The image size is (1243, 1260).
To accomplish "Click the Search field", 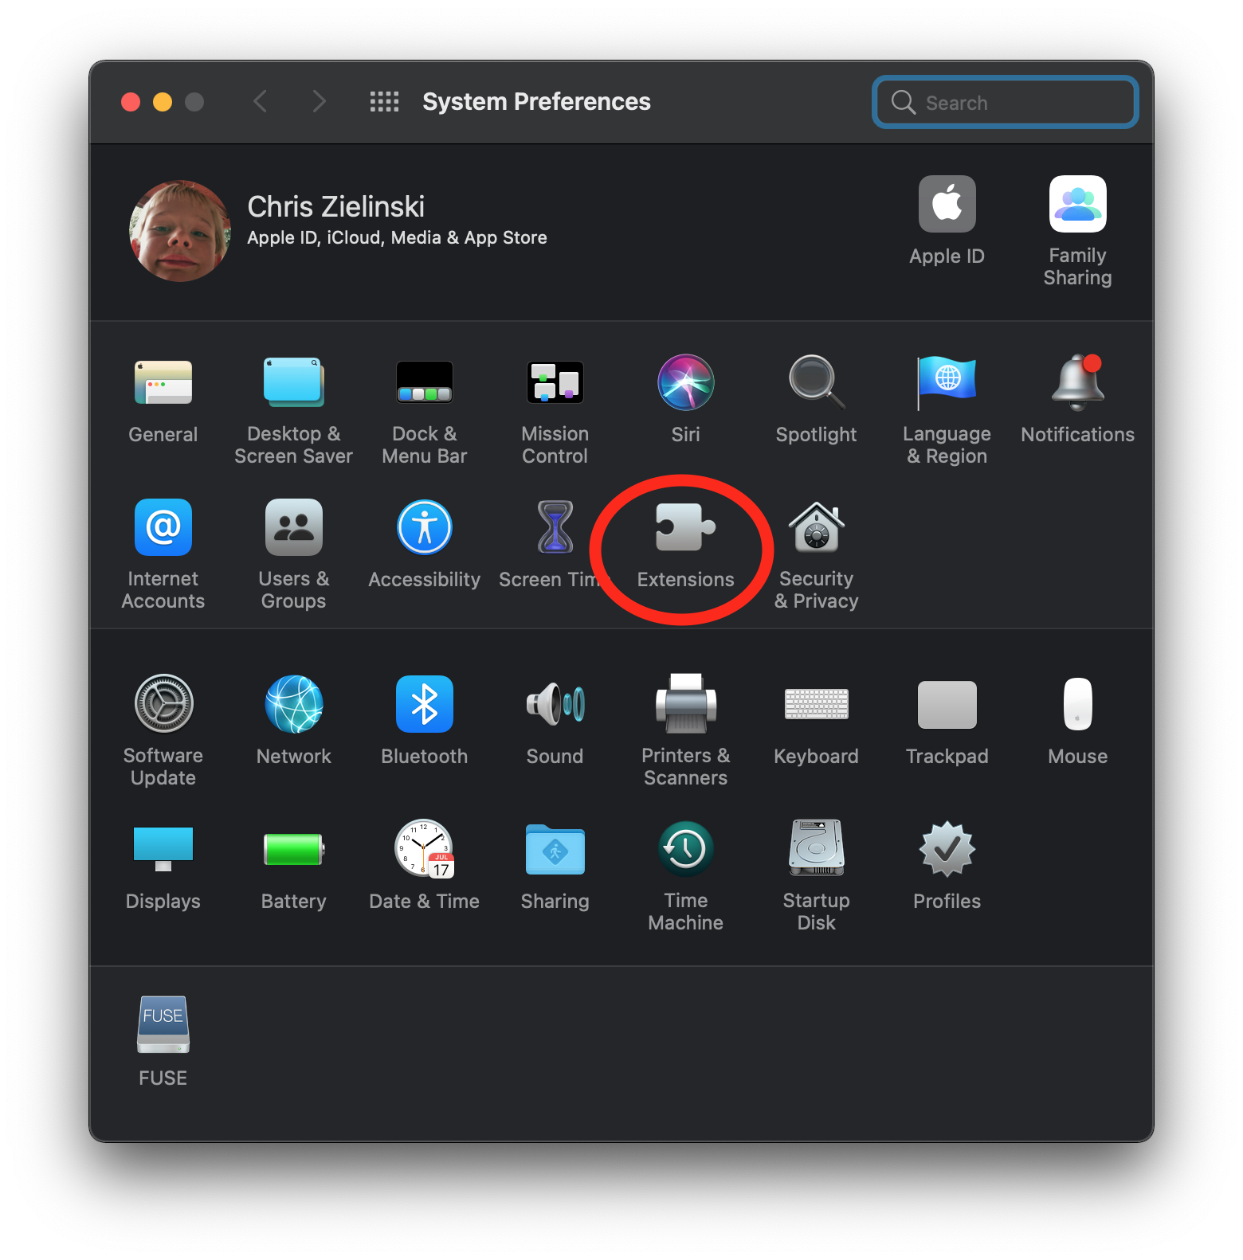I will click(1006, 102).
